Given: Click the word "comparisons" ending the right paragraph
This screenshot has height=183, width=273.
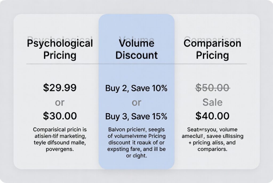Looking at the screenshot, I should pos(212,149).
